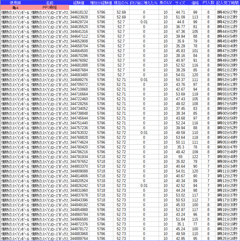The image size is (240, 241).
Task: Select the cell containing 344699276
Action: pyautogui.click(x=79, y=80)
